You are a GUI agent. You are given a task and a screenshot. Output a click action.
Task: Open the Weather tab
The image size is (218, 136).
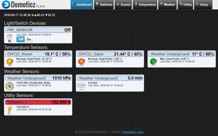[167, 5]
